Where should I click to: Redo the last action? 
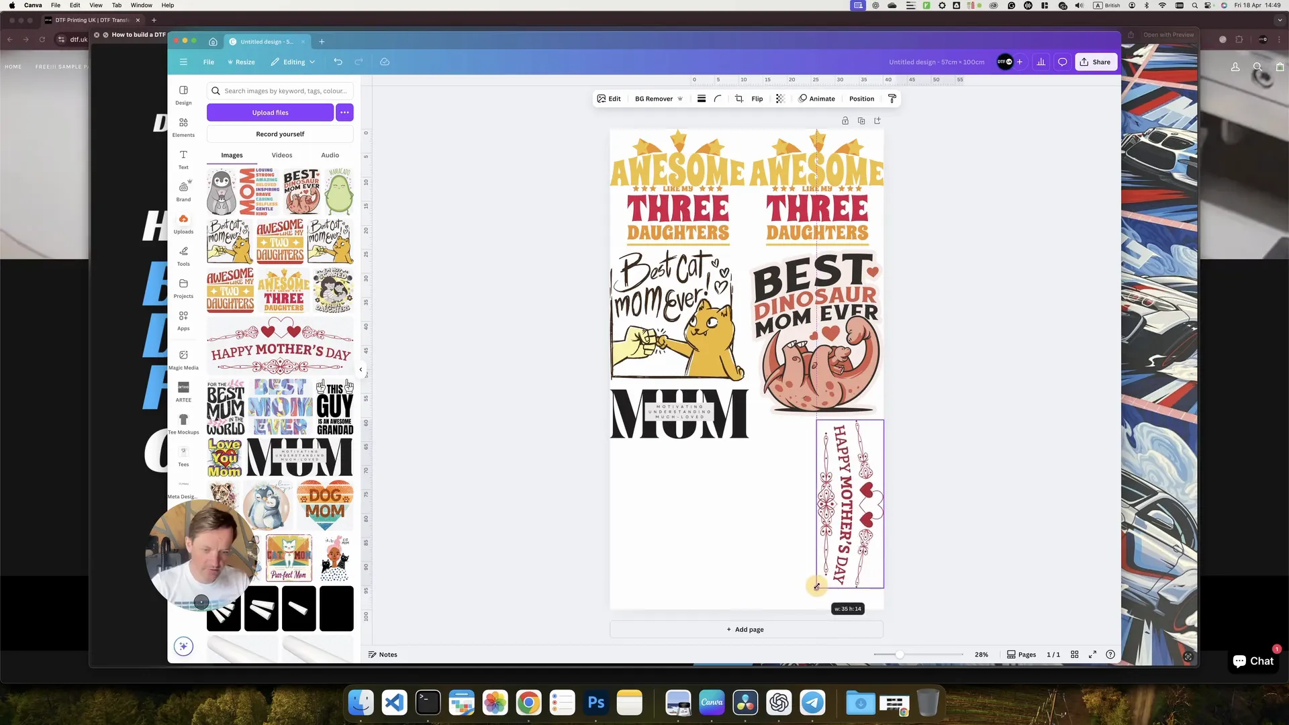[x=359, y=62]
